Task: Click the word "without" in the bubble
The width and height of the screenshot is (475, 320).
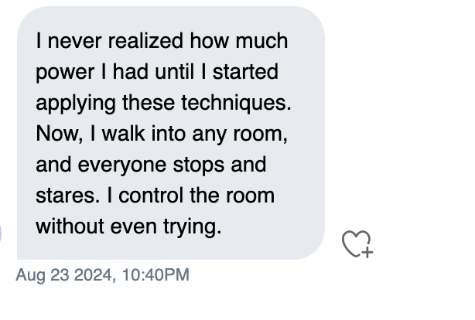Action: [x=70, y=226]
